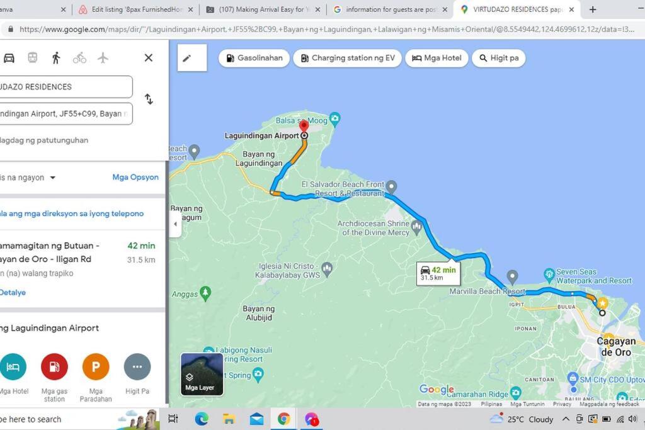
Task: Select cycling travel mode icon
Action: pos(79,58)
